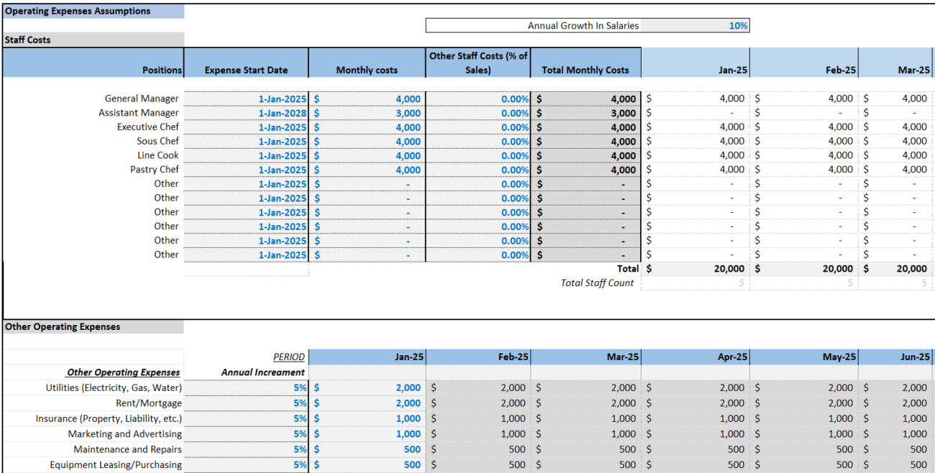935x473 pixels.
Task: Select Assistant Manager start date 1-Jan-2028
Action: coord(246,113)
